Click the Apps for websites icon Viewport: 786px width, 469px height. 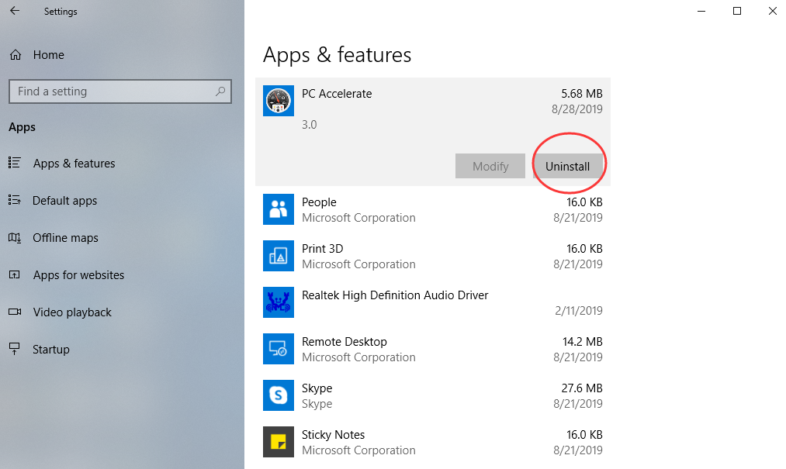pos(15,274)
